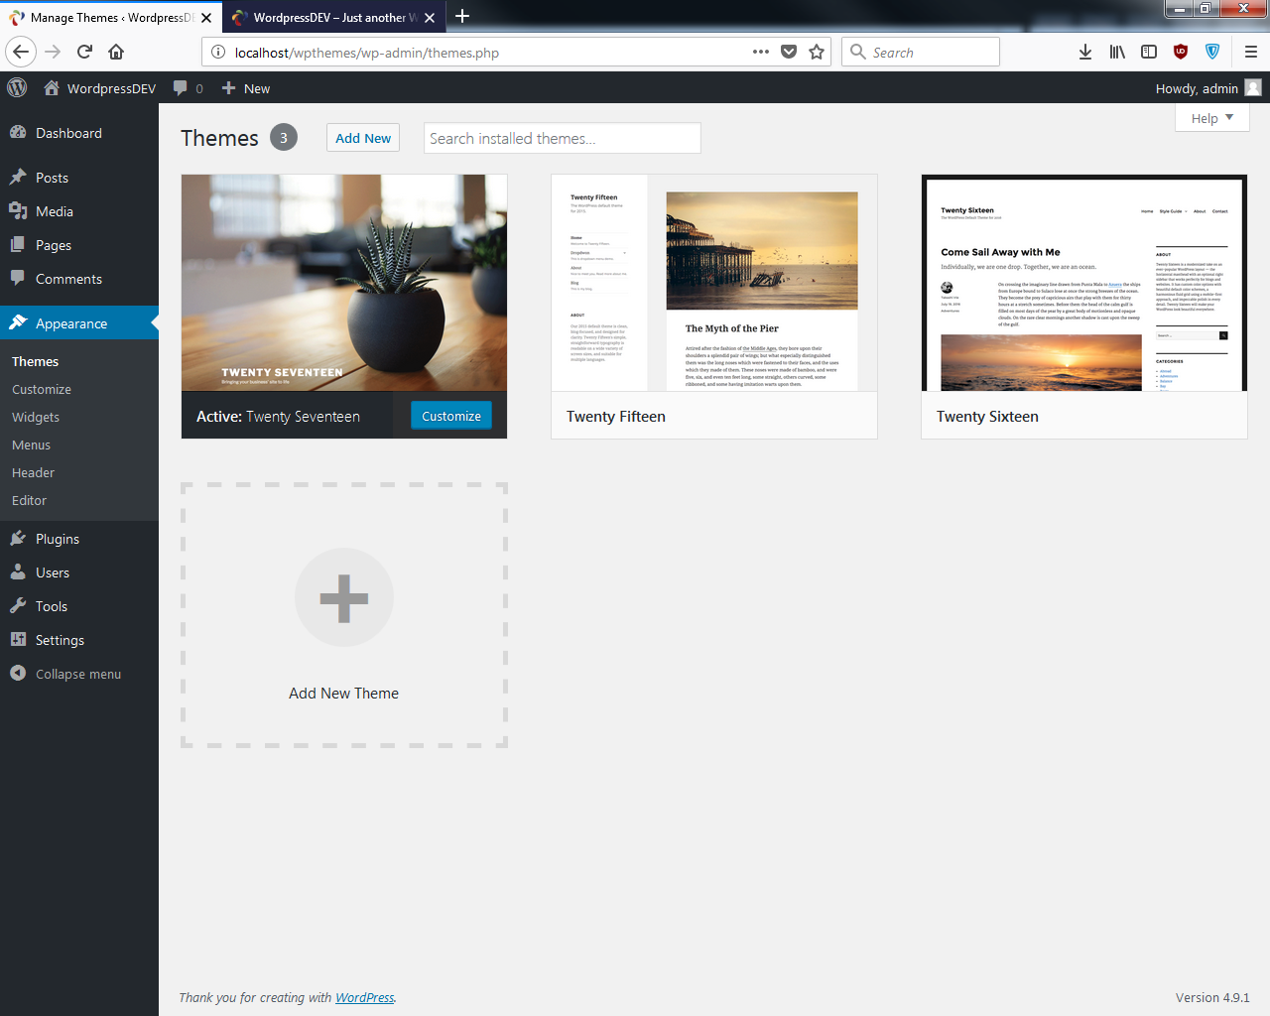Open the uBlock Origin extension icon
Screen dimensions: 1270x1016
point(1181,52)
